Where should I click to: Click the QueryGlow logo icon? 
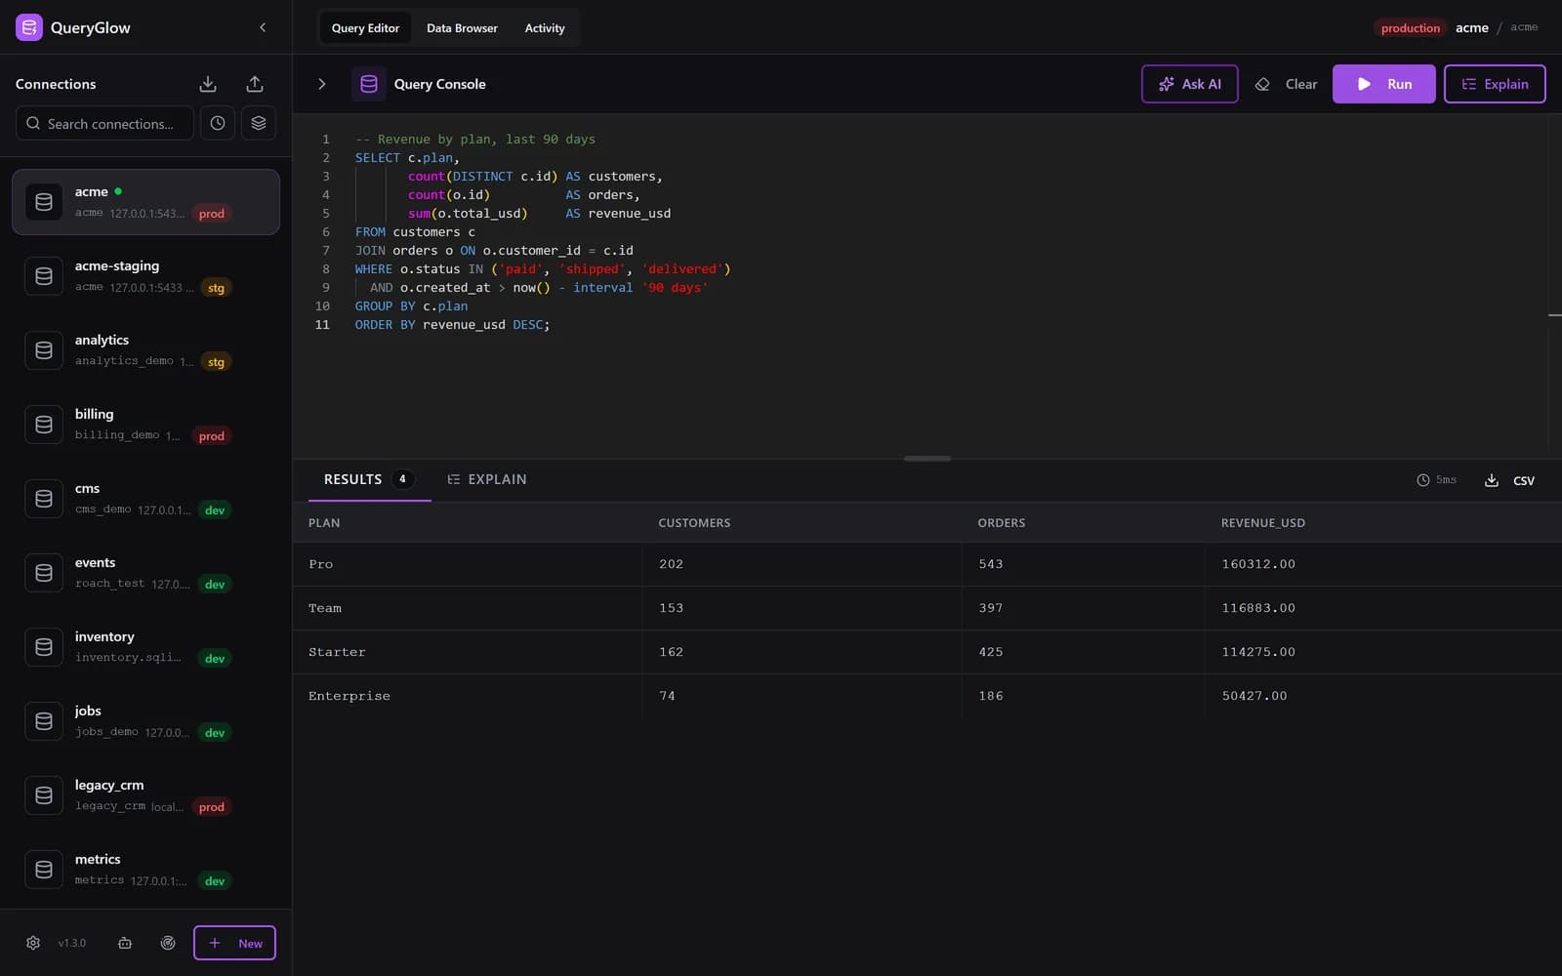(29, 27)
